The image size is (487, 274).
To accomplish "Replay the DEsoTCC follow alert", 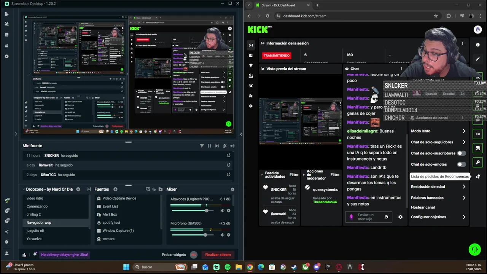I will 228,175.
